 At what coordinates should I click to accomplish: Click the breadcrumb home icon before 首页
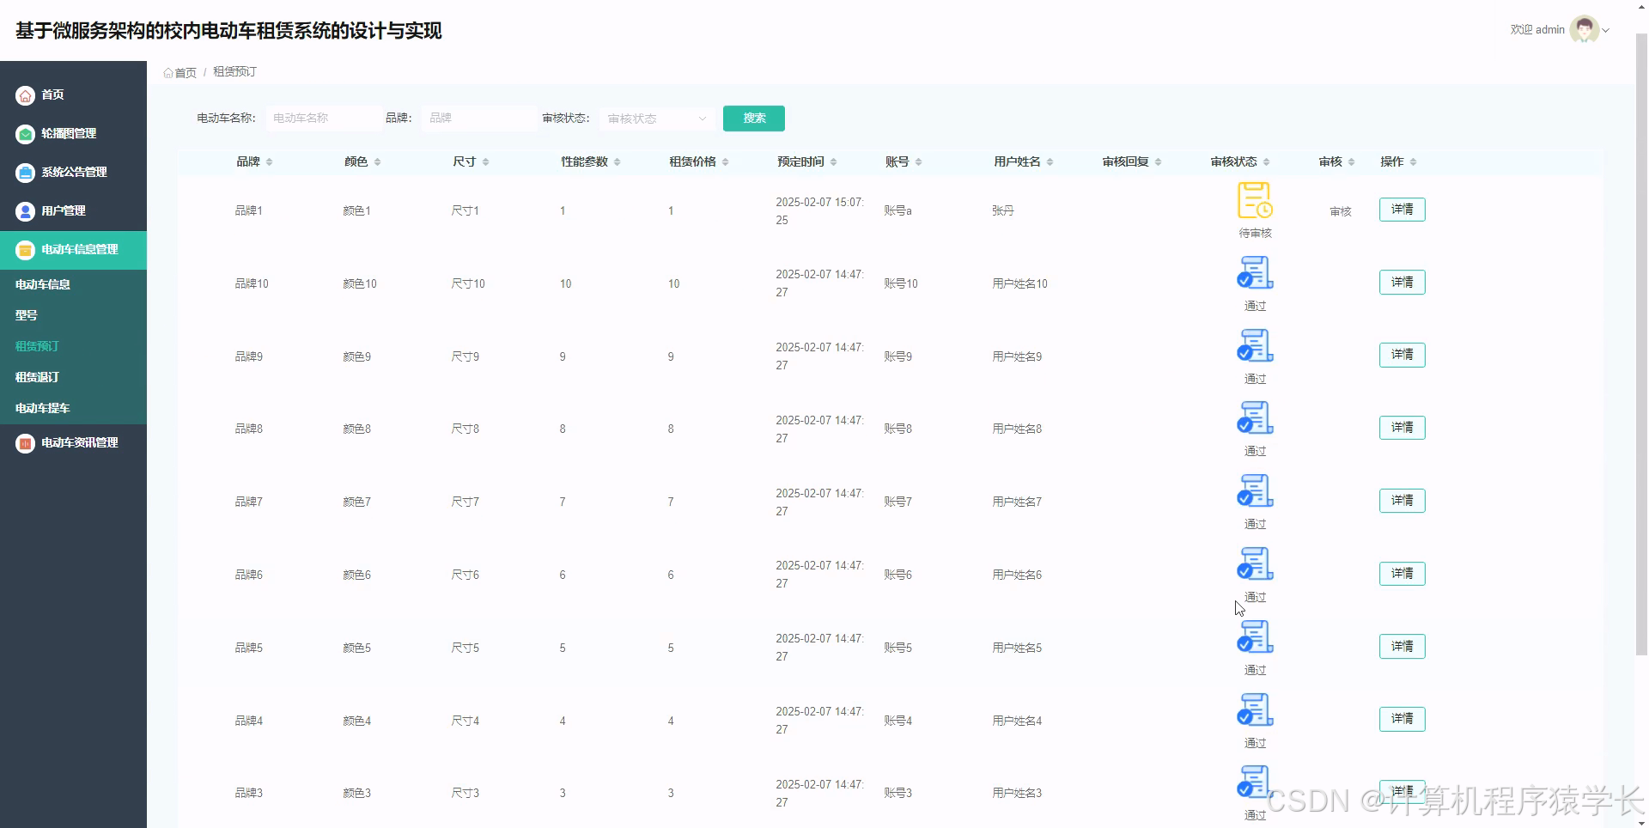(168, 72)
